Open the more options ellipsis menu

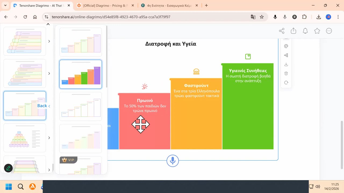[329, 31]
